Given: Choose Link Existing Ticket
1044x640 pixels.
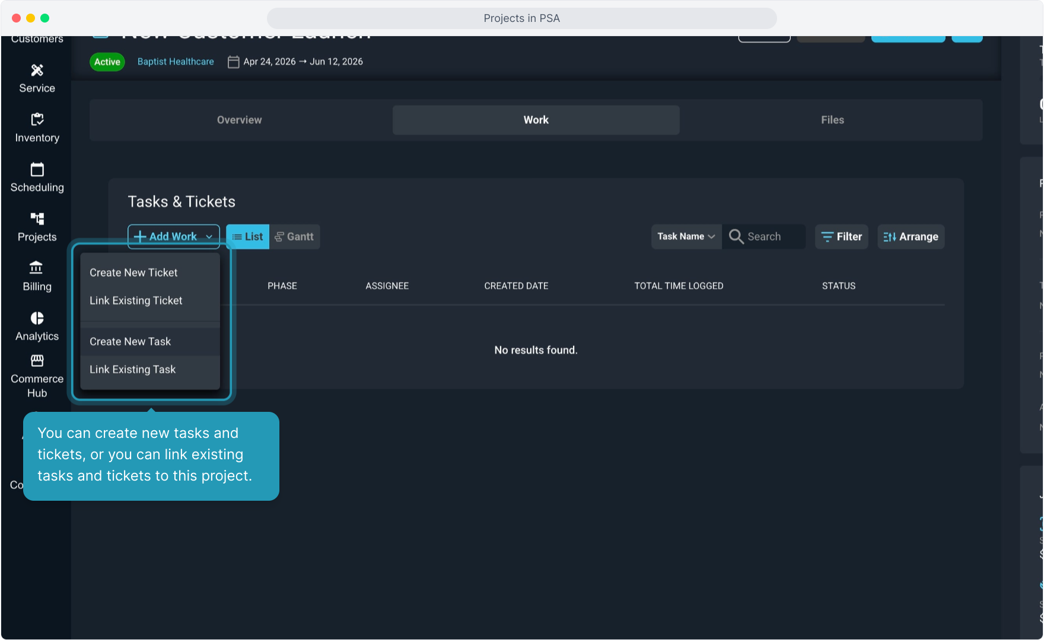Looking at the screenshot, I should coord(150,300).
